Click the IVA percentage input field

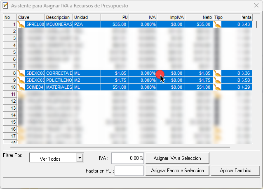tap(127, 158)
